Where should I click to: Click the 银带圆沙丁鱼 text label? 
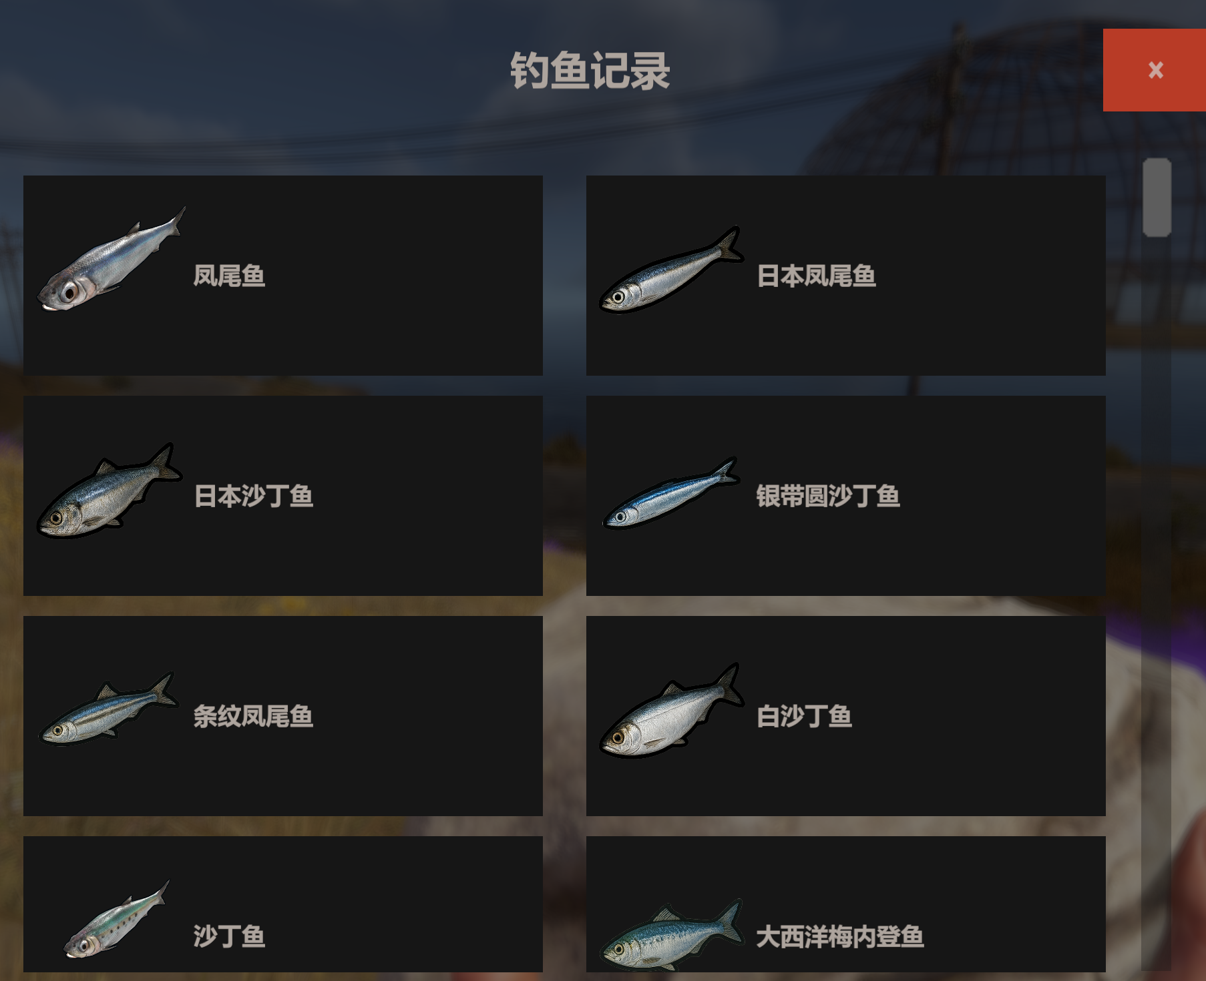[x=828, y=496]
